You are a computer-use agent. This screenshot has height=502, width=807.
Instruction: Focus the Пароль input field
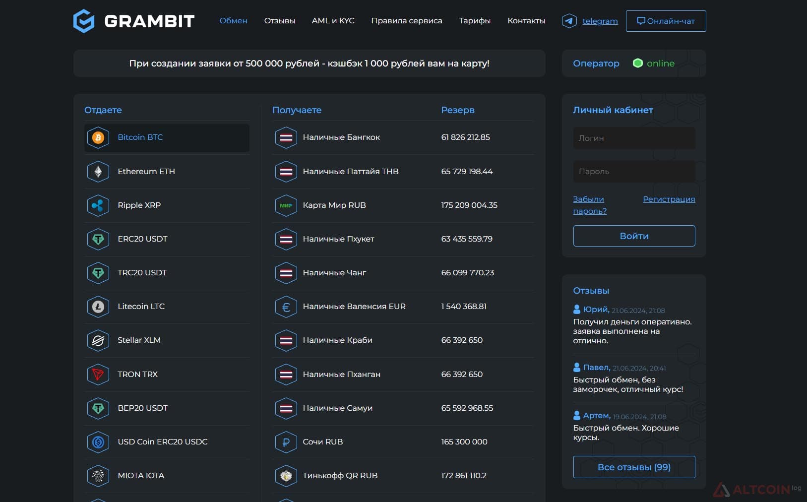[634, 171]
